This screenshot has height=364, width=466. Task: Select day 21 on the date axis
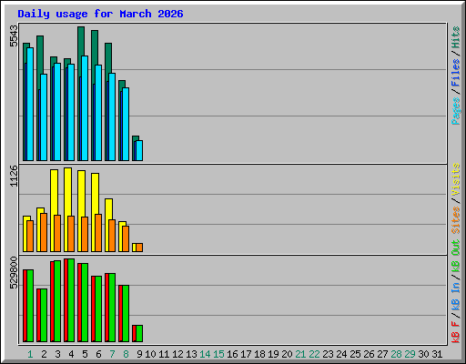tap(300, 354)
